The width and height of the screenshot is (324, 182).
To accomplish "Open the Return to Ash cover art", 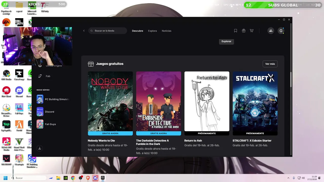I will pyautogui.click(x=207, y=101).
